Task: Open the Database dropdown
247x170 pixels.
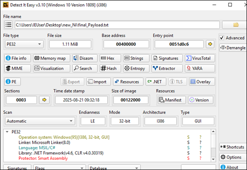Action: click(114, 168)
